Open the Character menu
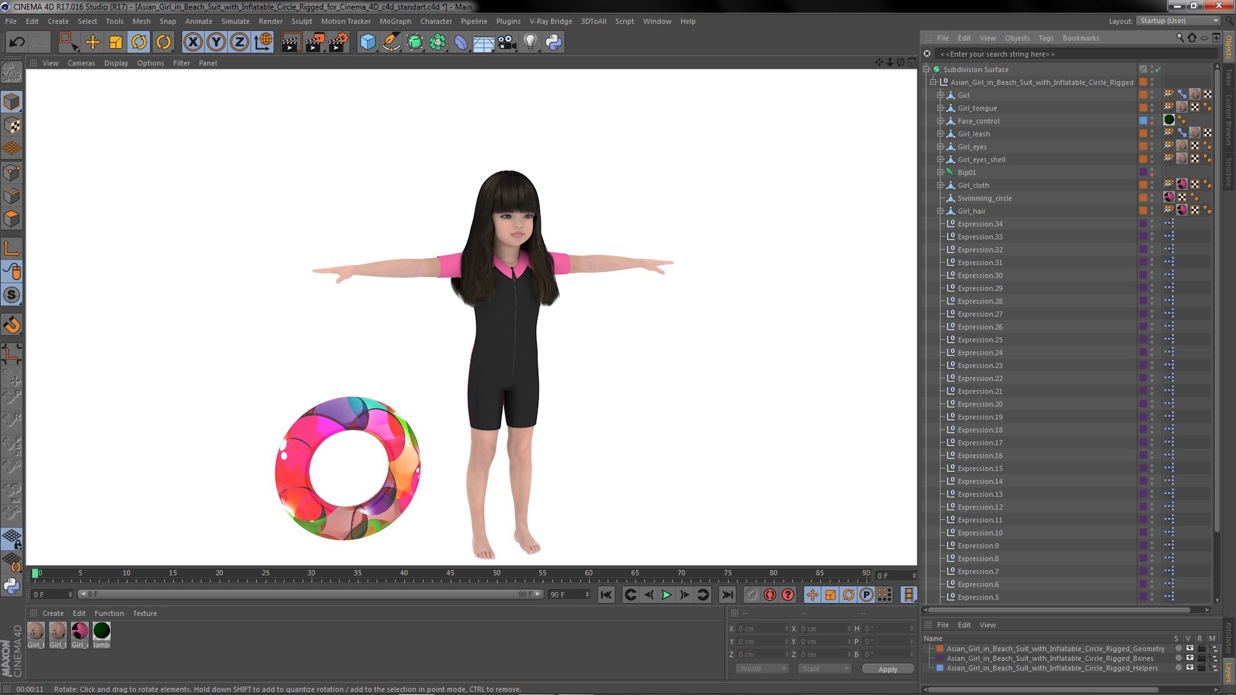1236x695 pixels. [x=436, y=21]
